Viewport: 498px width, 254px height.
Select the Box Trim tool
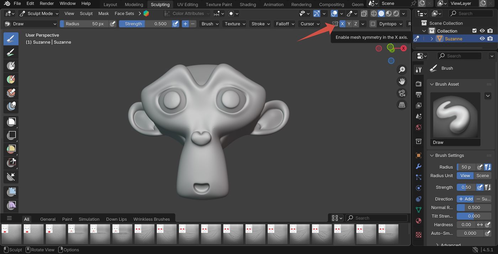coord(11,163)
